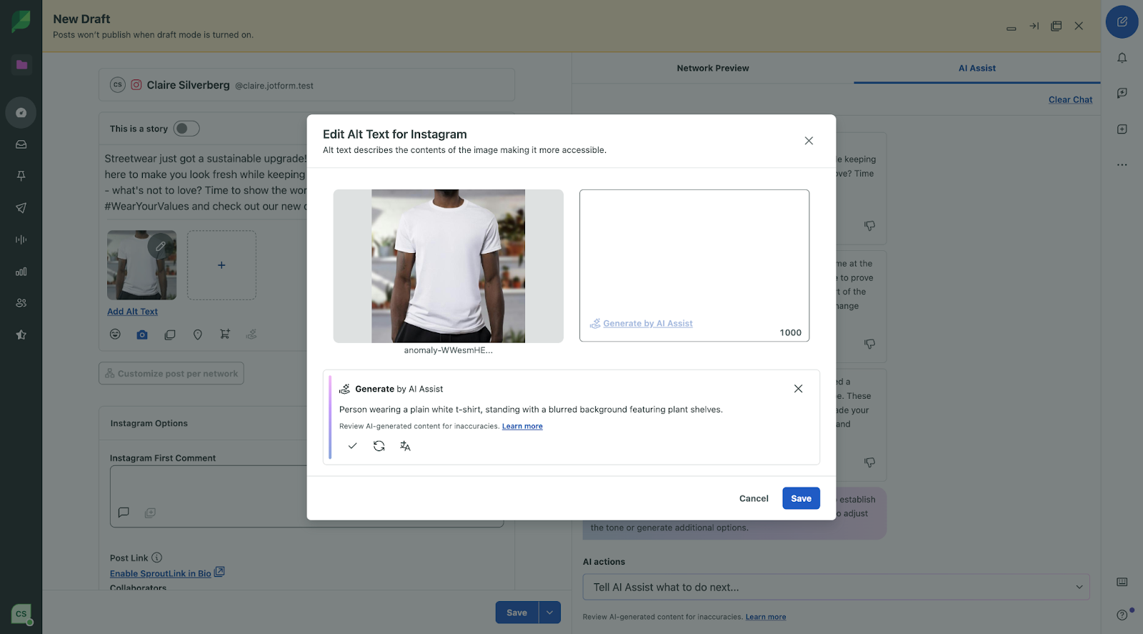Click the add-plus square icon in right rail

[x=1122, y=129]
